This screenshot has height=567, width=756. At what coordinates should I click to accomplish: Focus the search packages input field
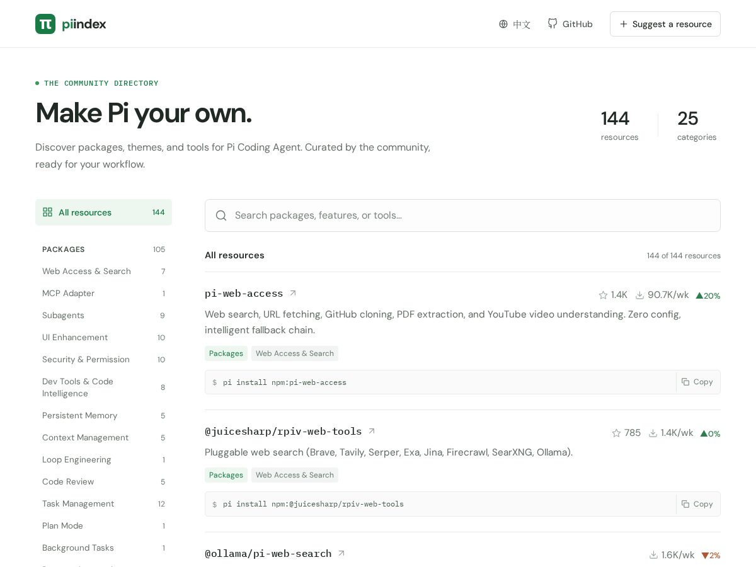[x=462, y=215]
